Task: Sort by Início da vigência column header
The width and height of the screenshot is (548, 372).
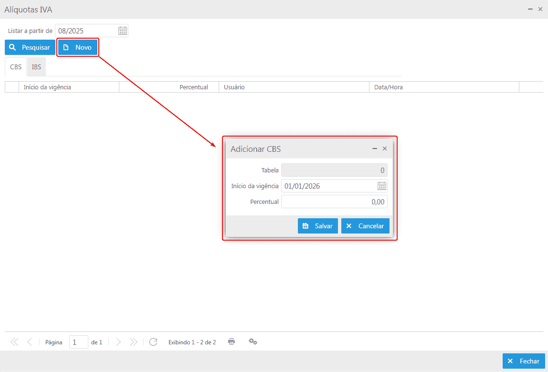Action: coord(68,87)
